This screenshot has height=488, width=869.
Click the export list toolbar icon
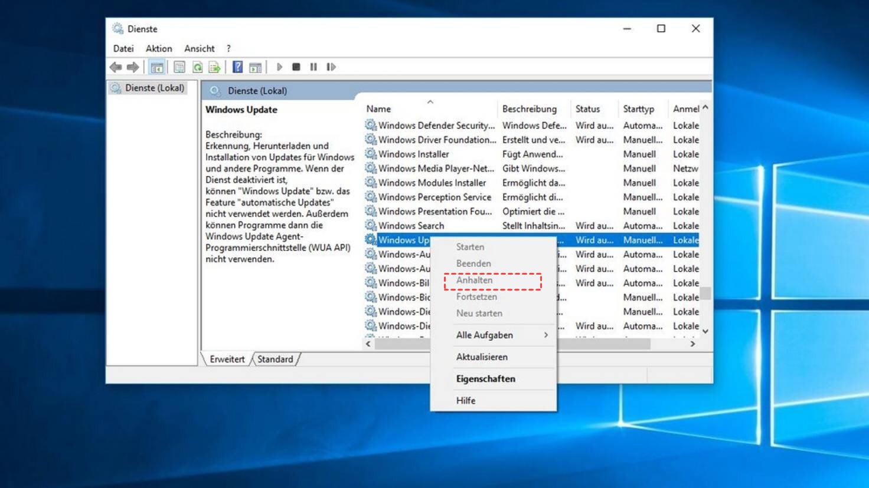click(x=214, y=67)
